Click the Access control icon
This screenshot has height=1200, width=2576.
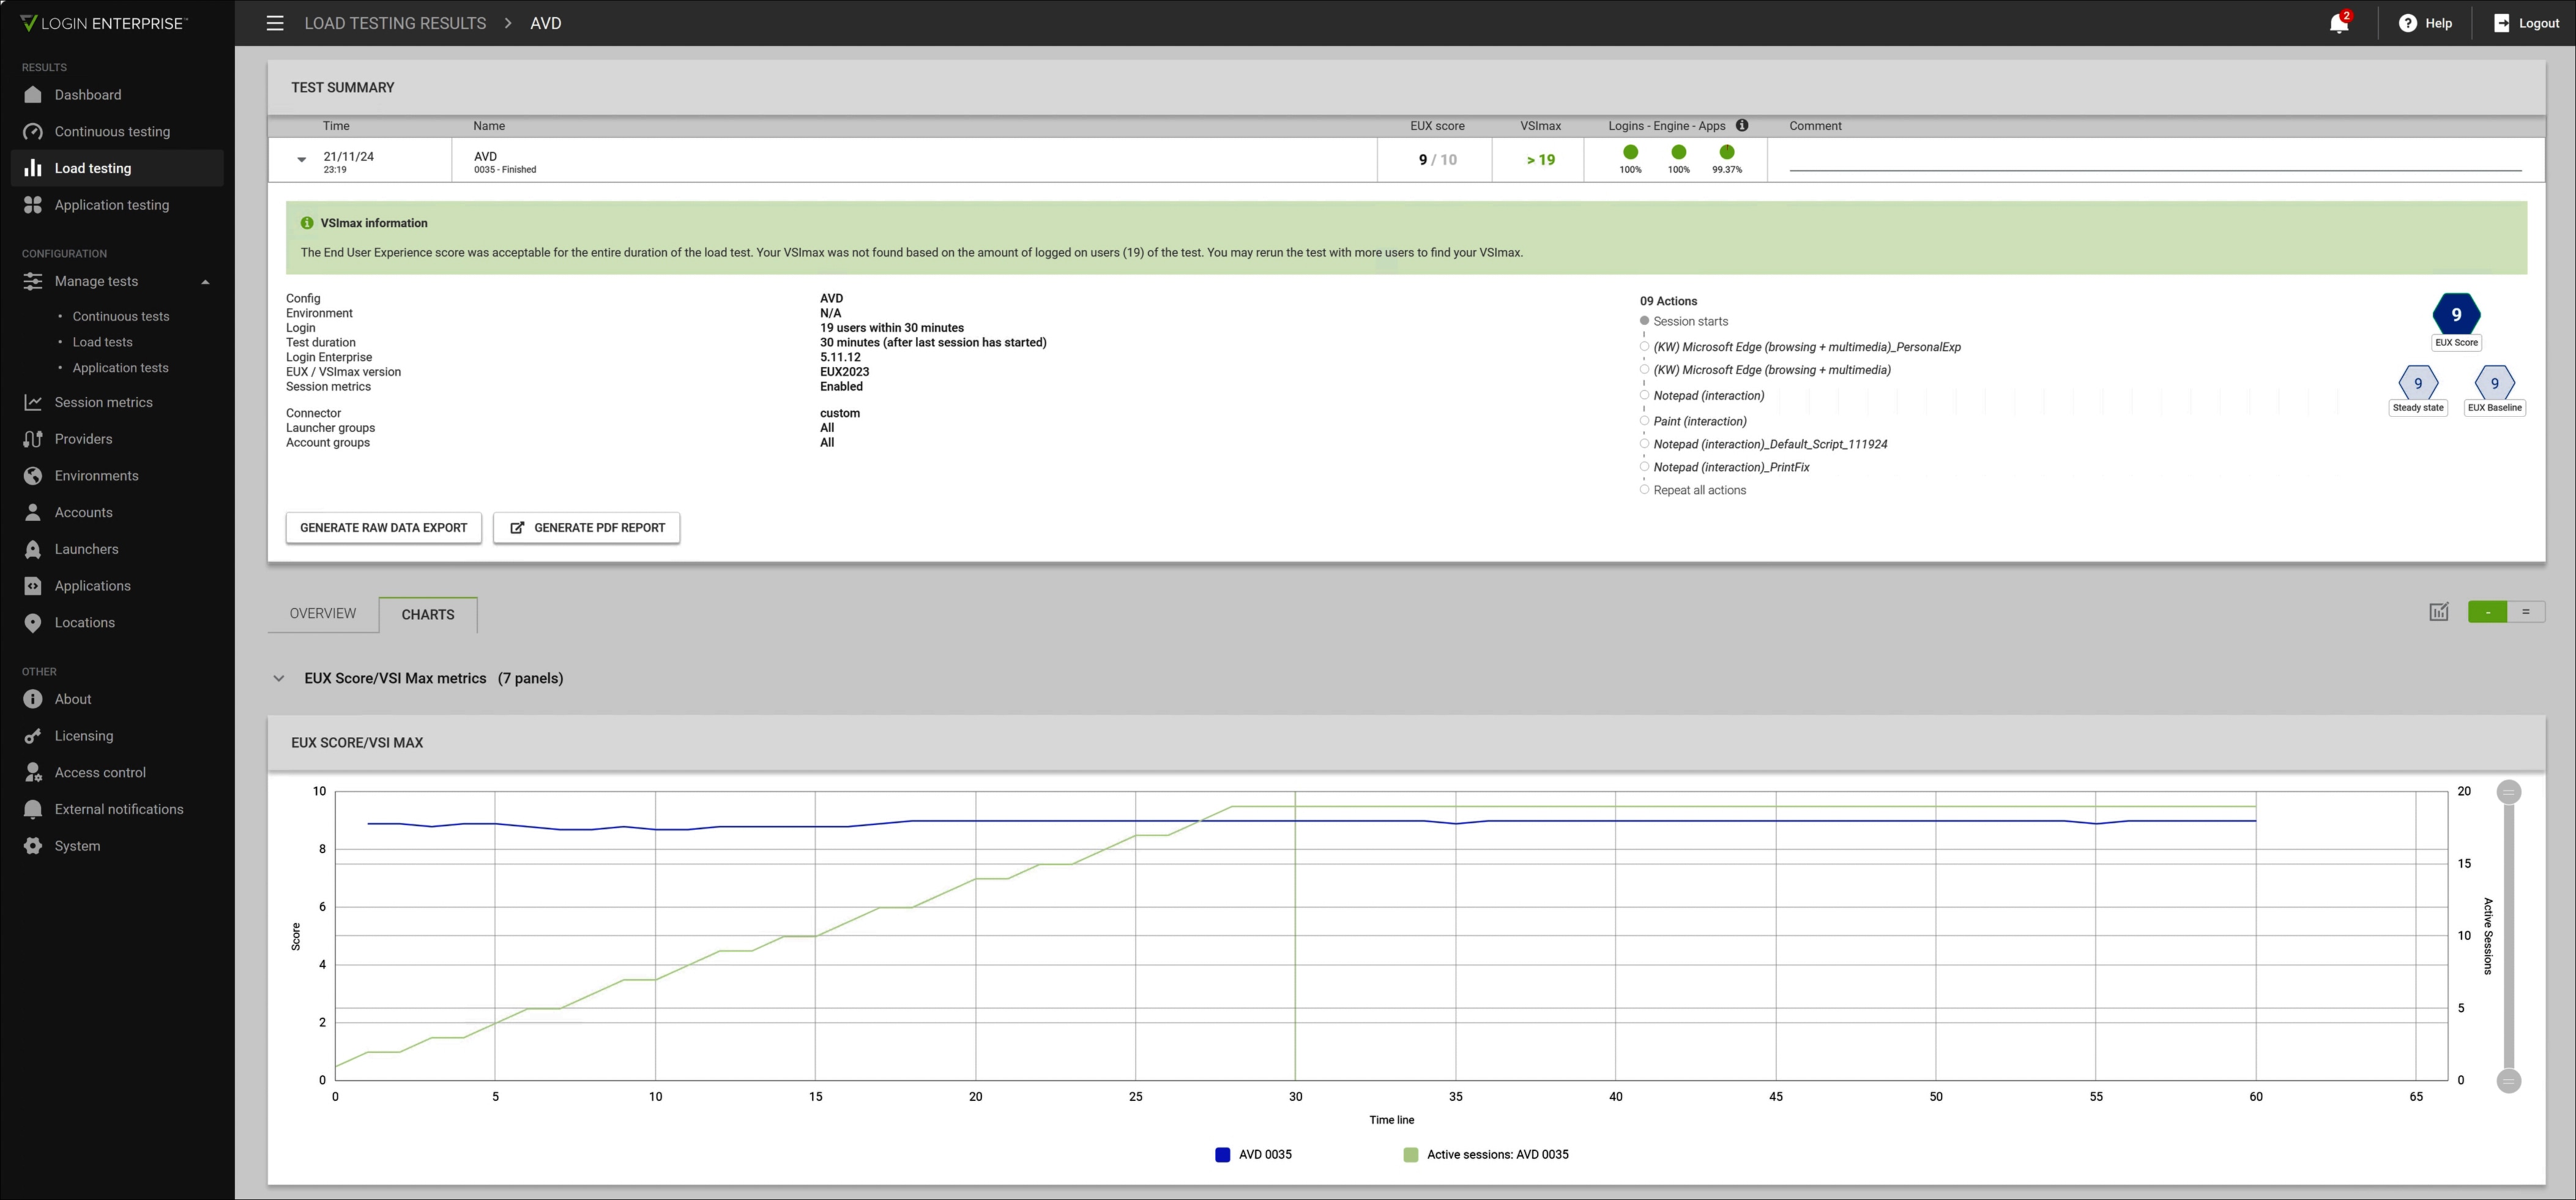pos(33,773)
